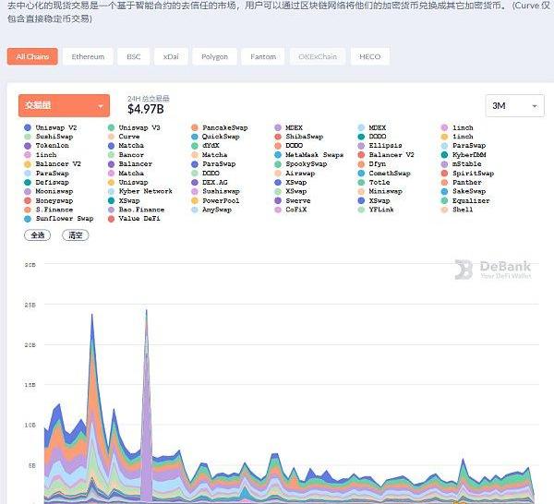Click the PancakeSwap legend color dot
554x504 pixels.
click(195, 127)
